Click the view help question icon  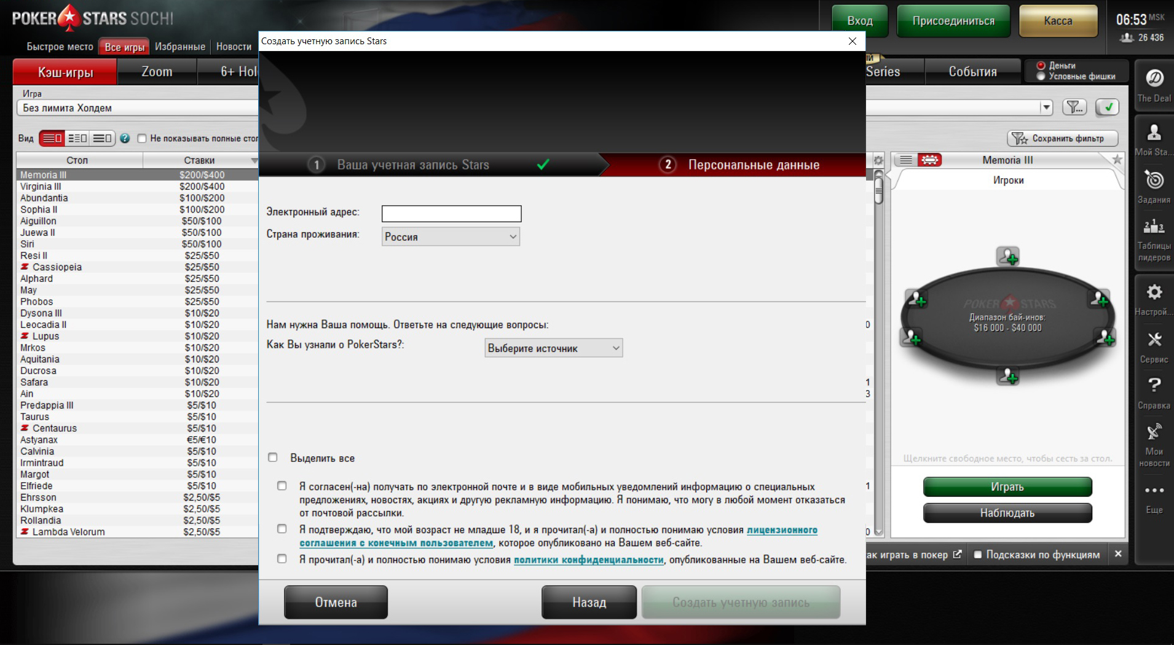coord(125,138)
